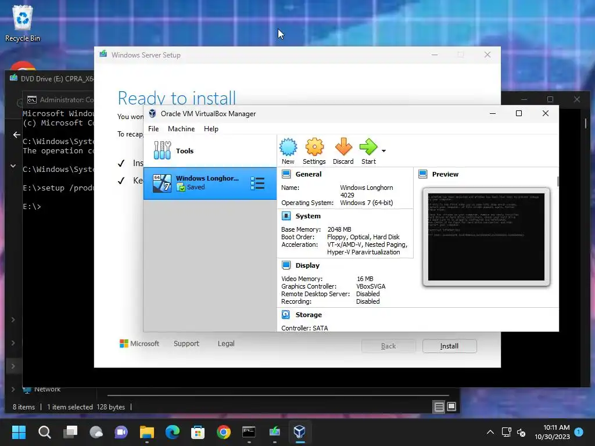
Task: Switch to VirtualBox on the taskbar
Action: (x=300, y=432)
